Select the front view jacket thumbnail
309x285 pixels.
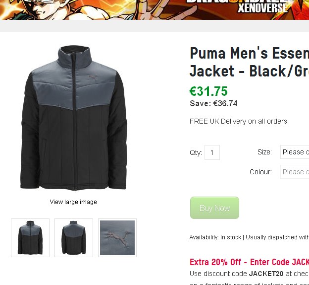point(30,238)
